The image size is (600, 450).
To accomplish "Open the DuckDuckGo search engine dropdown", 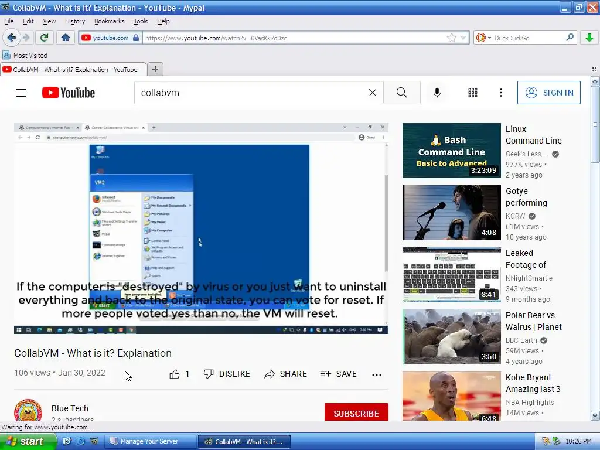I will (483, 37).
